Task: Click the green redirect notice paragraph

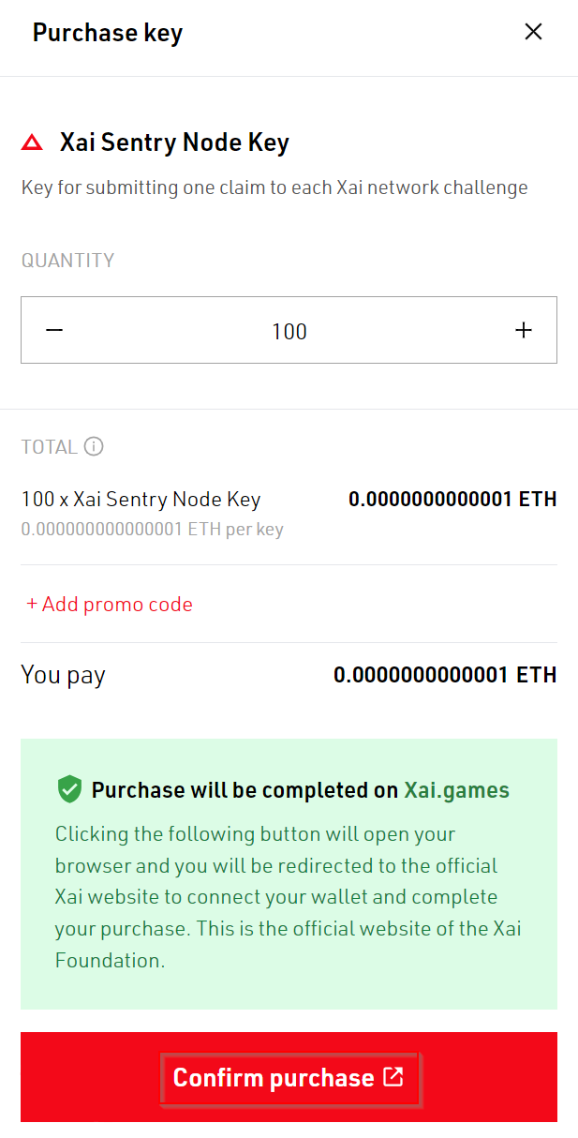Action: click(x=288, y=897)
